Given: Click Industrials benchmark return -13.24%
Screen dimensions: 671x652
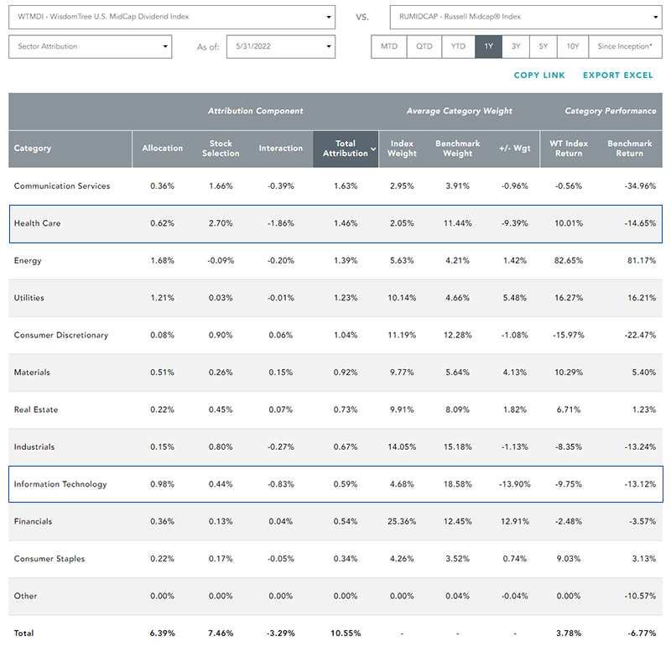Looking at the screenshot, I should point(640,447).
